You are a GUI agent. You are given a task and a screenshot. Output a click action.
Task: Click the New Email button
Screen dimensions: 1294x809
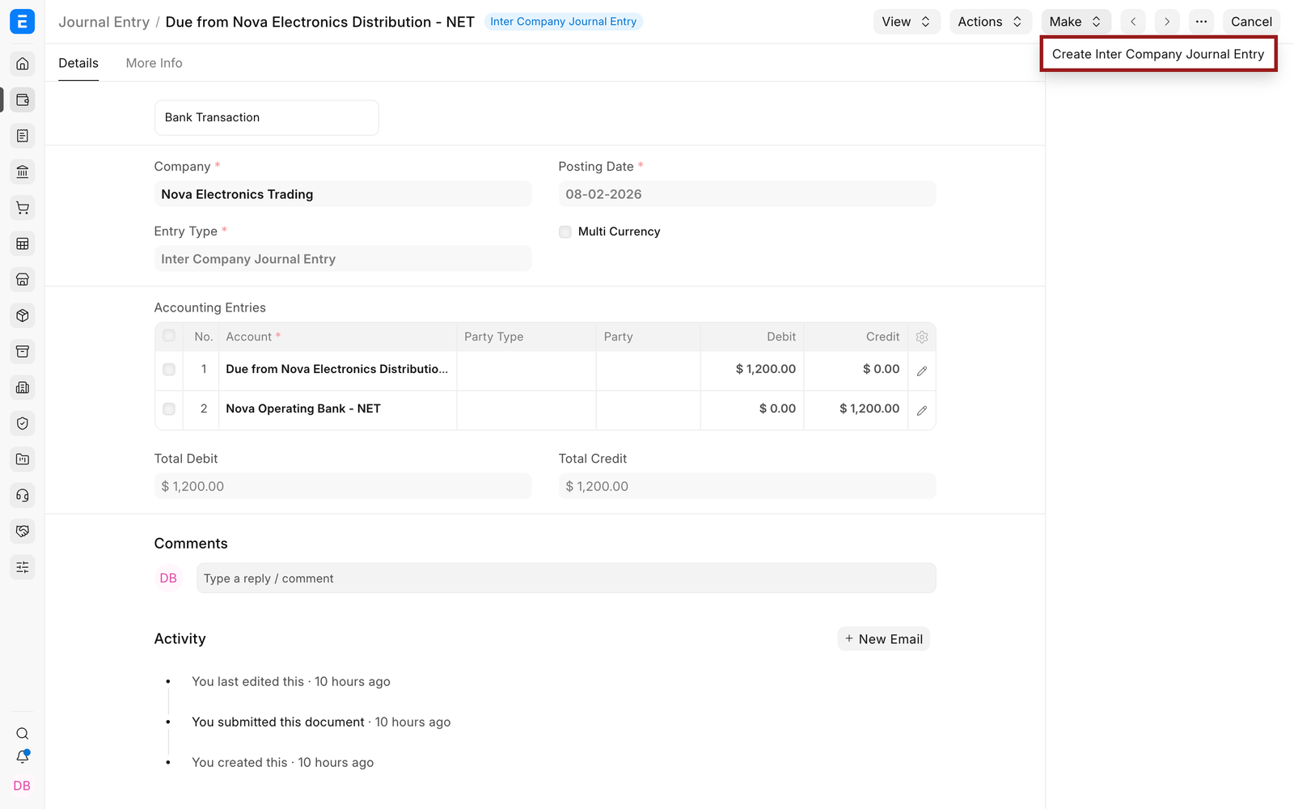click(883, 639)
